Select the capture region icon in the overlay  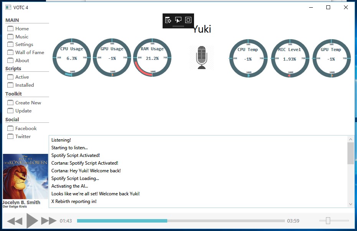[188, 20]
